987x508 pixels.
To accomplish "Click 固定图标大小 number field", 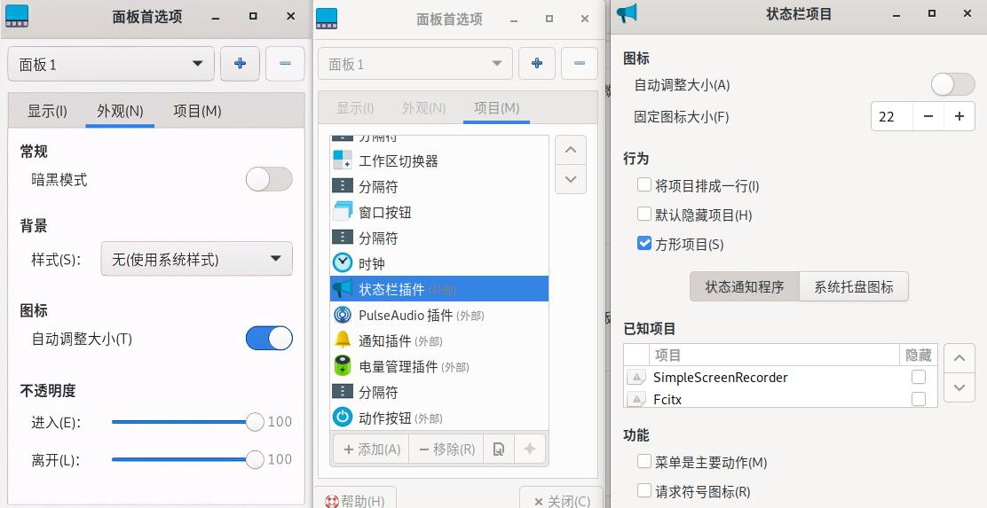I will tap(891, 116).
